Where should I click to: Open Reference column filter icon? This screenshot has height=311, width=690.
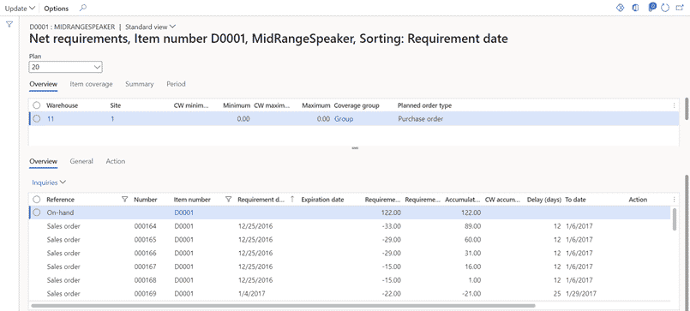click(x=124, y=200)
